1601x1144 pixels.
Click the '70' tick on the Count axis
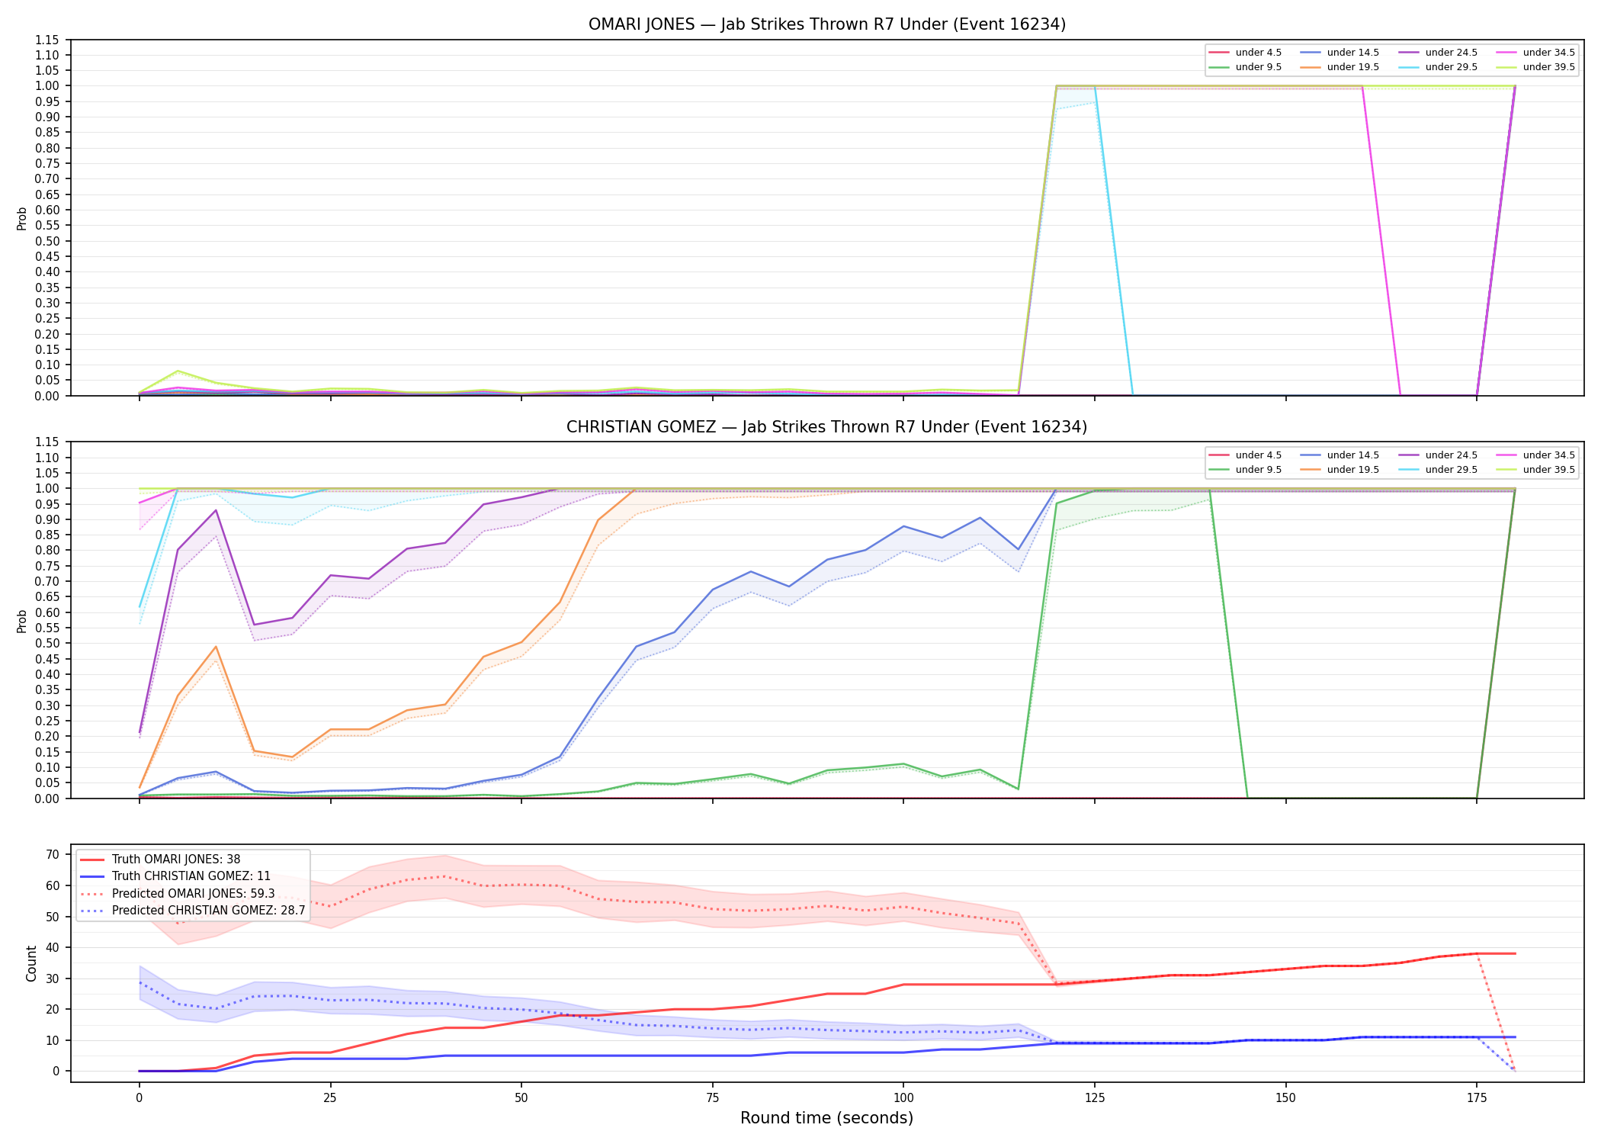(52, 855)
